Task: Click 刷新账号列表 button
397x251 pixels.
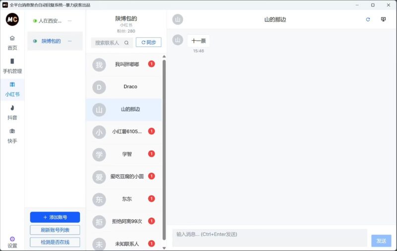Action: pyautogui.click(x=55, y=230)
